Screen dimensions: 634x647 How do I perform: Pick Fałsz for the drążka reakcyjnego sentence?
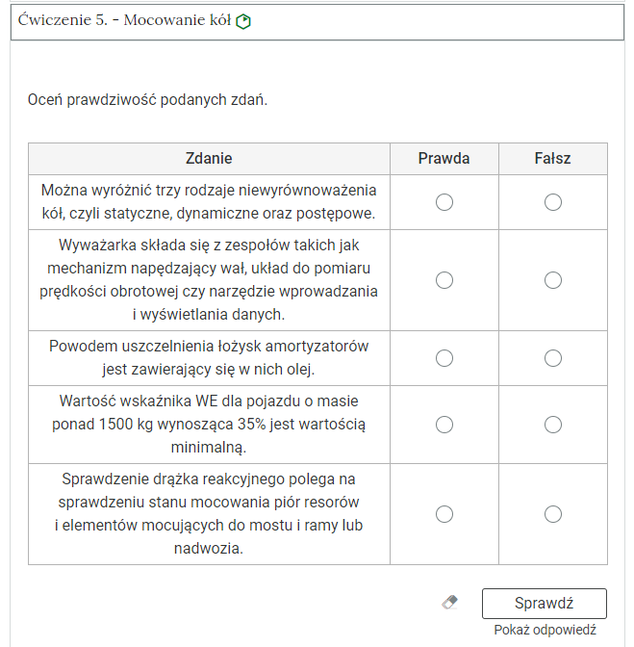click(553, 514)
